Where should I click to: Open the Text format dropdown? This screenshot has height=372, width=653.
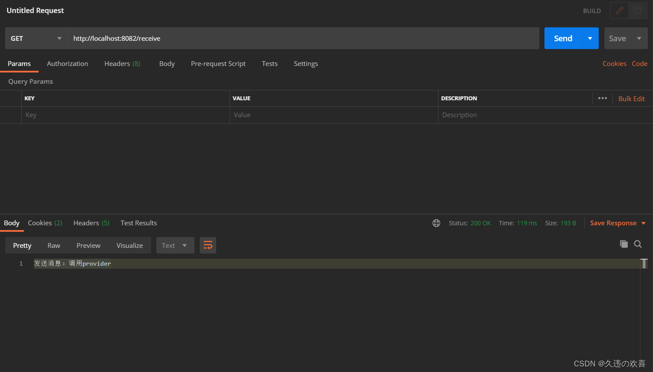tap(175, 245)
